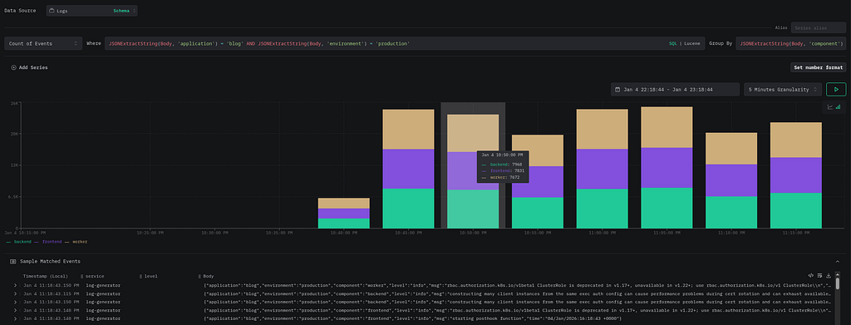The image size is (851, 325).
Task: Click the 10:45:00 PM stacked bar
Action: (x=408, y=169)
